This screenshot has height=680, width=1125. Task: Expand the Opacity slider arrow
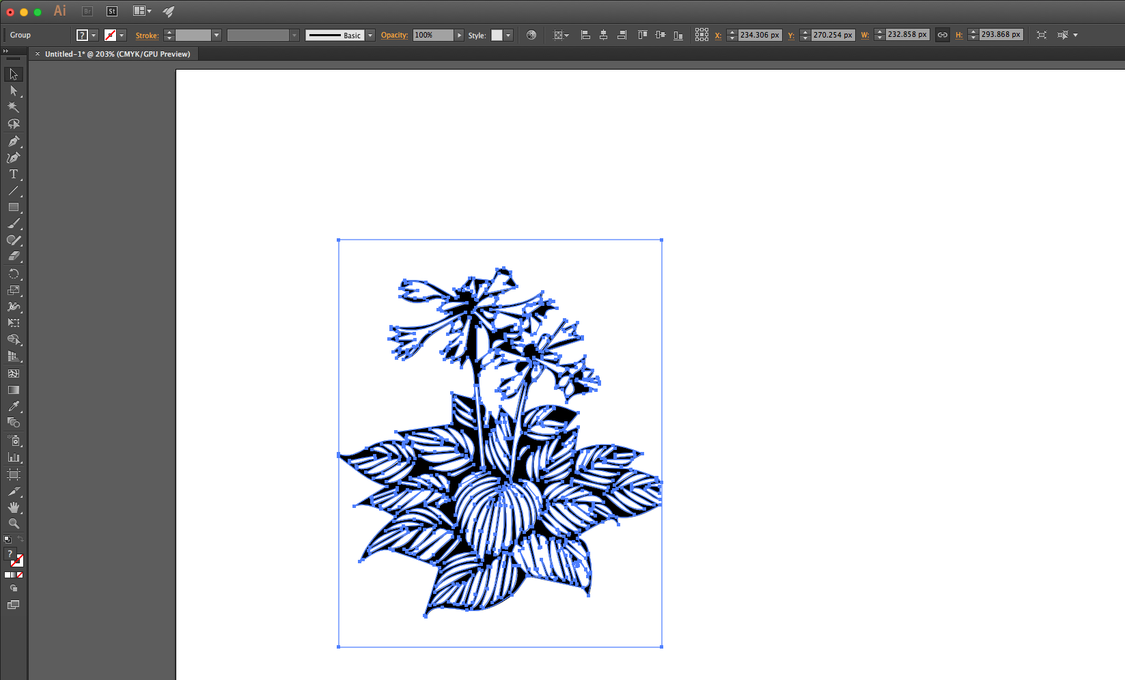[459, 36]
